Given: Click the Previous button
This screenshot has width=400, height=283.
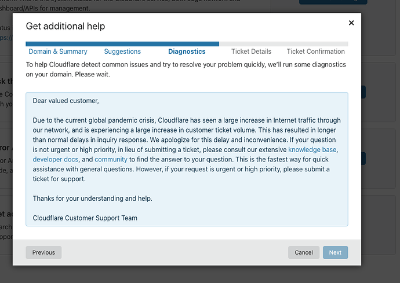Looking at the screenshot, I should pyautogui.click(x=43, y=252).
